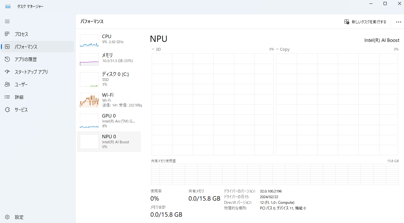This screenshot has height=223, width=404.
Task: Click the パフォーマンス page heading
Action: [92, 21]
